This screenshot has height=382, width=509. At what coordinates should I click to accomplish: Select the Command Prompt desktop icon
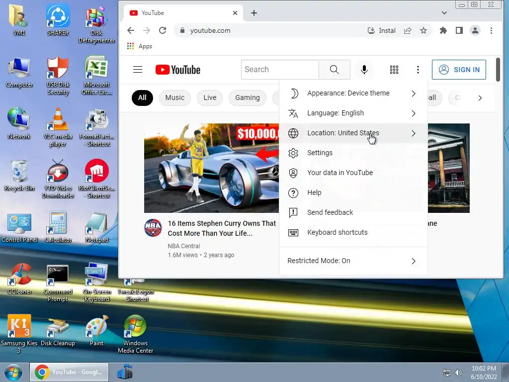point(58,283)
